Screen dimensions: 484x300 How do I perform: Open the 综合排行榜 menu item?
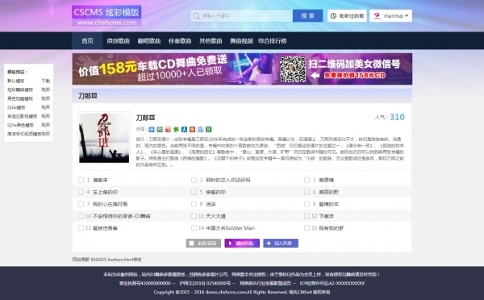(x=273, y=41)
